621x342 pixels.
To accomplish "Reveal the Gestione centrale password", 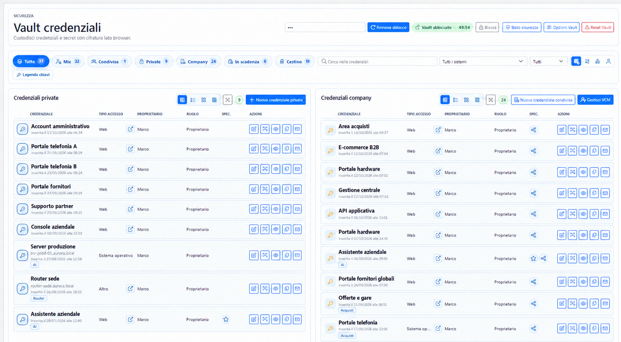I will coord(583,193).
